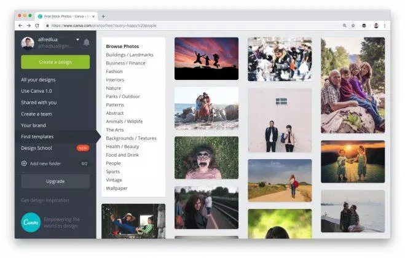
Task: Open Chrome's three-dot menu
Action: [x=385, y=26]
